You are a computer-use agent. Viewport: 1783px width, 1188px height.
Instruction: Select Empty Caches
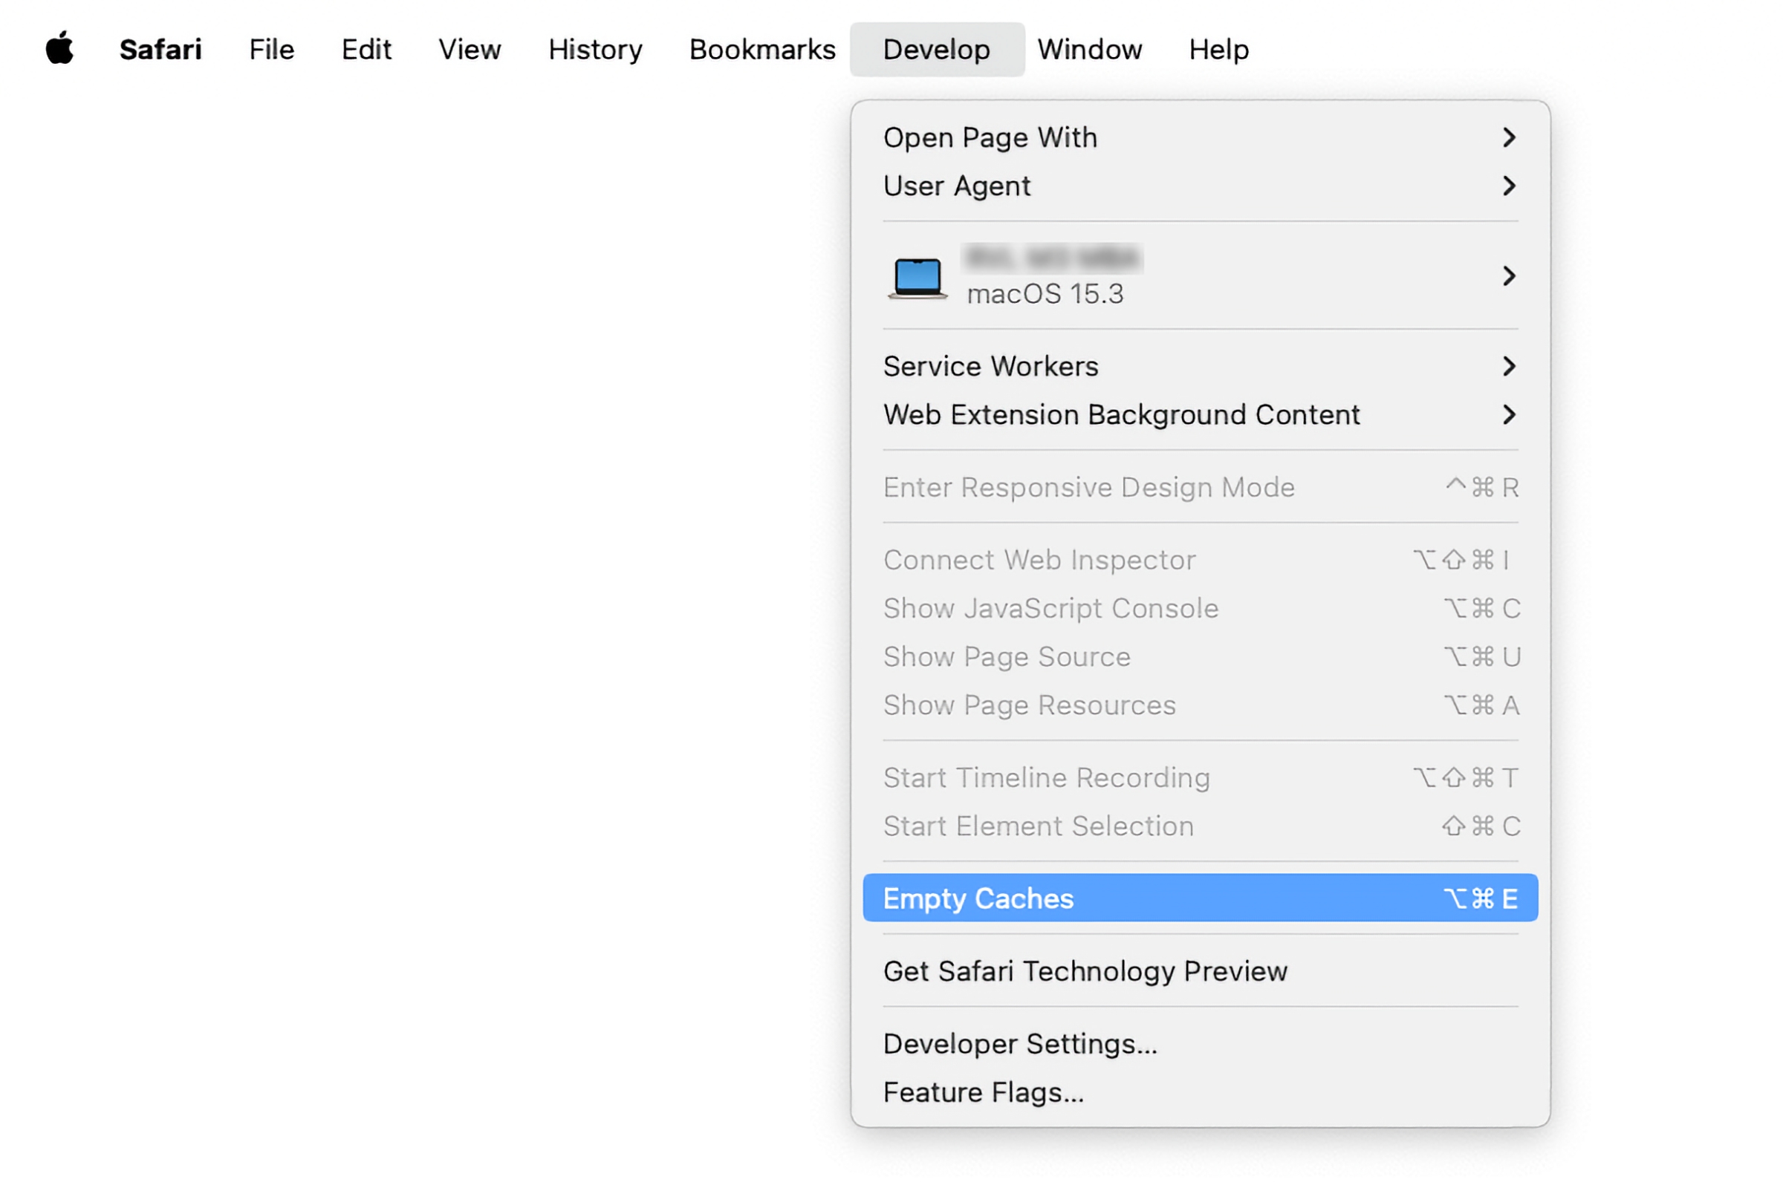[977, 898]
